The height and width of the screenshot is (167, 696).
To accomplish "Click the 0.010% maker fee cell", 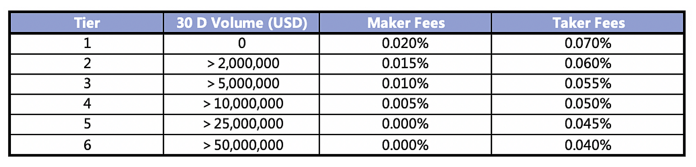I will pyautogui.click(x=405, y=83).
